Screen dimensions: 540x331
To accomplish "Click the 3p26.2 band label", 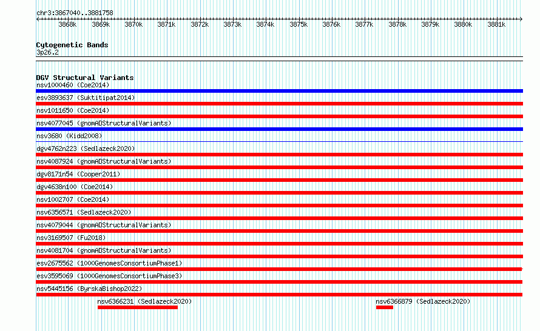I will point(47,52).
